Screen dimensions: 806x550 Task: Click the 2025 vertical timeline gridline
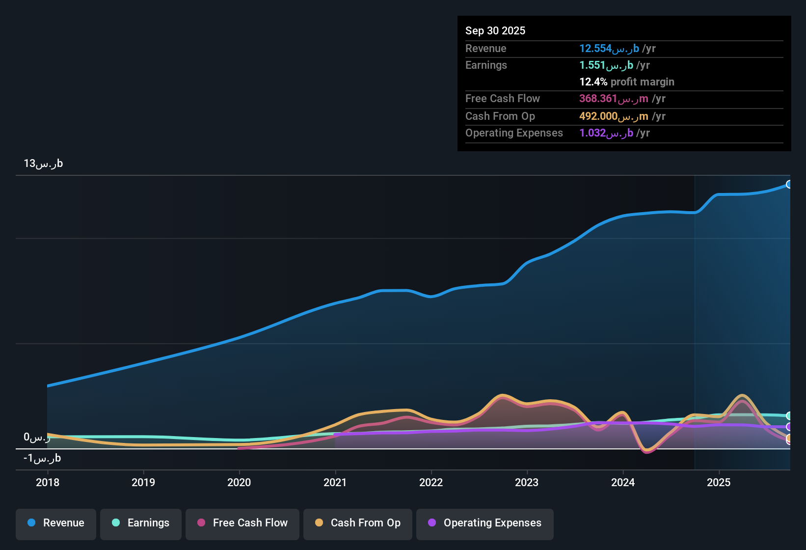coord(695,319)
